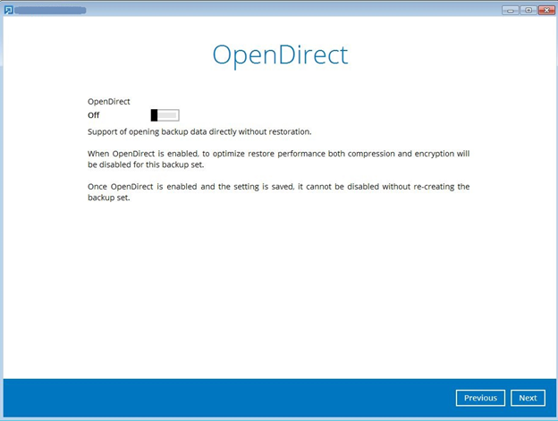Go to the Next wizard step

[528, 398]
